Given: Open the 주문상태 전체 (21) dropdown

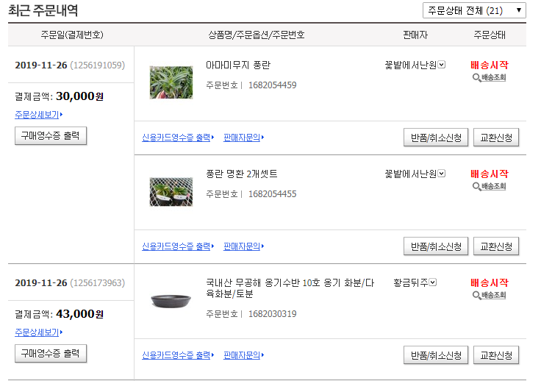Looking at the screenshot, I should click(474, 10).
